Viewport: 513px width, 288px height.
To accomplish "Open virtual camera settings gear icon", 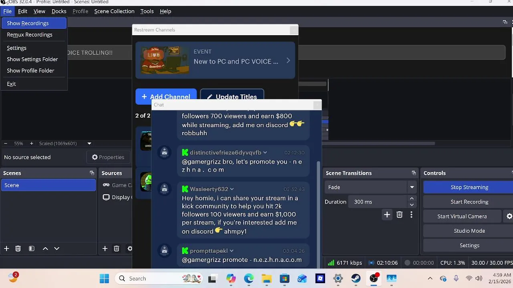I will tap(509, 216).
